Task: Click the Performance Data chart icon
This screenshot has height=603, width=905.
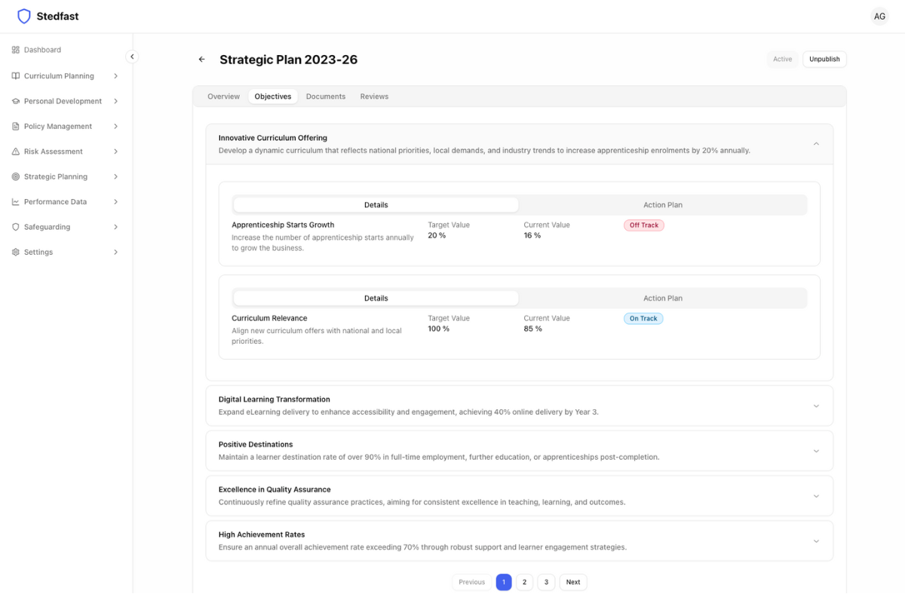Action: pyautogui.click(x=16, y=202)
